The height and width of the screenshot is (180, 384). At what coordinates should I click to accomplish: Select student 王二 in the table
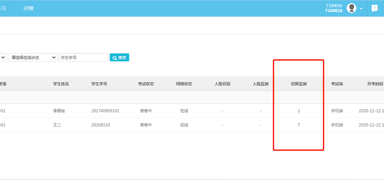57,125
